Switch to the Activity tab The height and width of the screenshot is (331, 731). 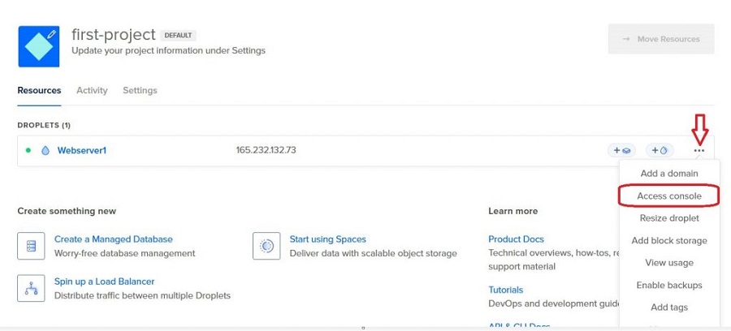point(92,90)
